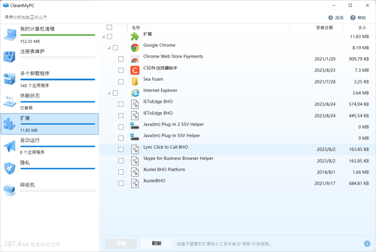Click the Java(tm) Plug-In SSV Helper icon
The image size is (376, 252).
[135, 137]
